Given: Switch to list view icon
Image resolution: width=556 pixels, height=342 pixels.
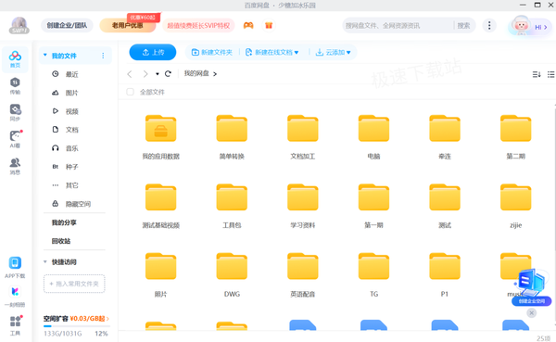Looking at the screenshot, I should pos(550,74).
